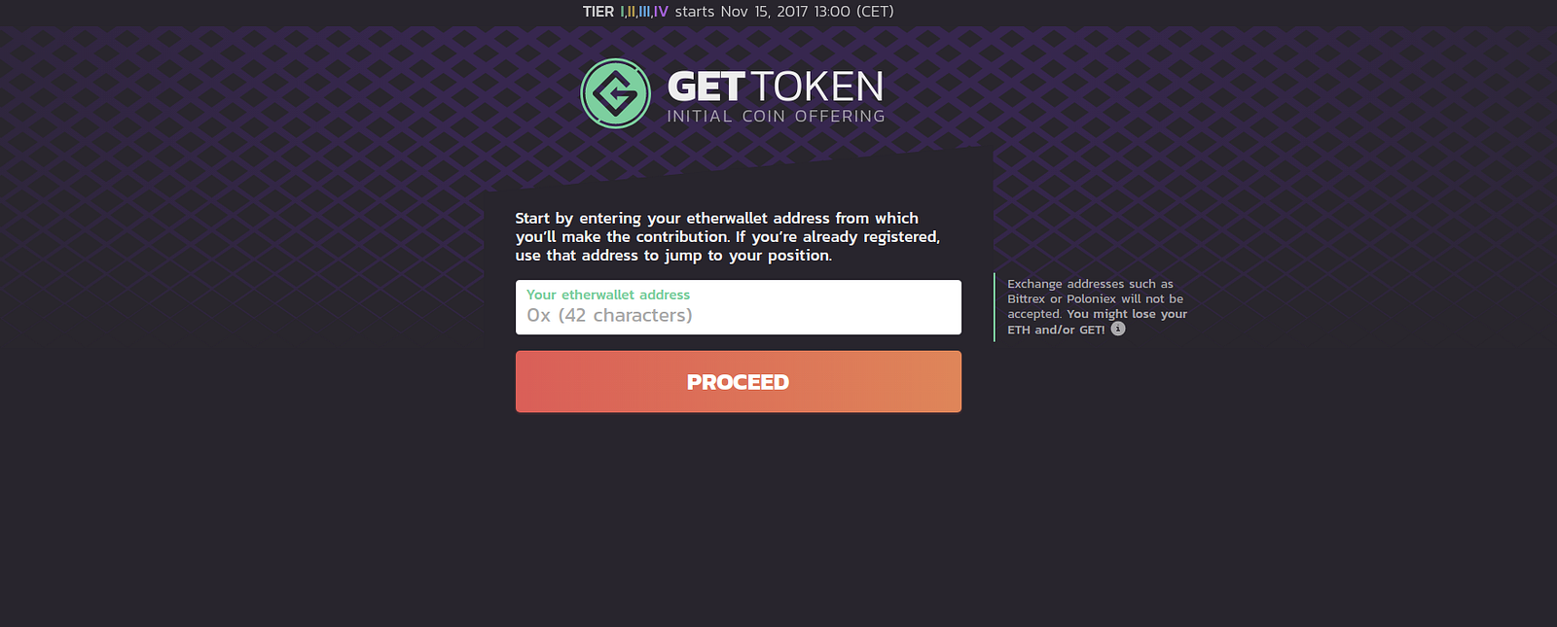1557x627 pixels.
Task: Click the green 'Your etherwallet address' label
Action: [608, 295]
